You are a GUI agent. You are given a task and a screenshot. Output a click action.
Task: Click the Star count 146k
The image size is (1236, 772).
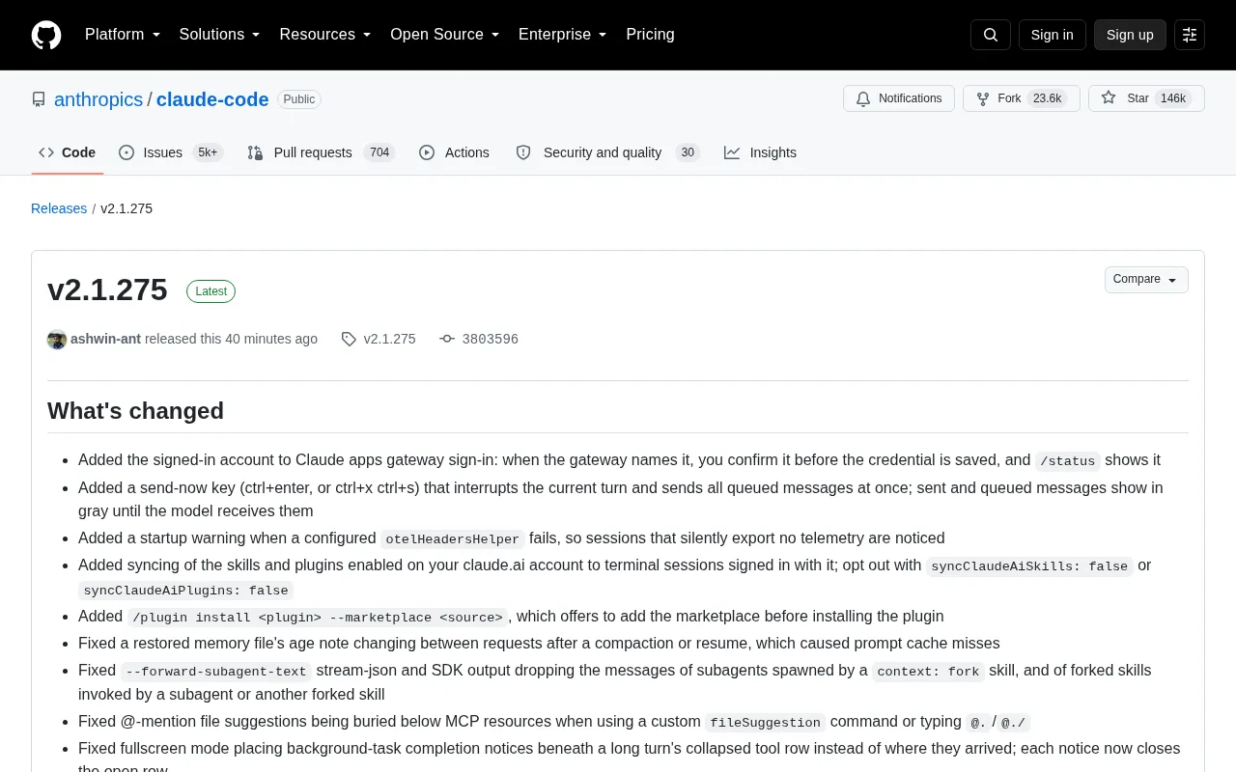1173,98
